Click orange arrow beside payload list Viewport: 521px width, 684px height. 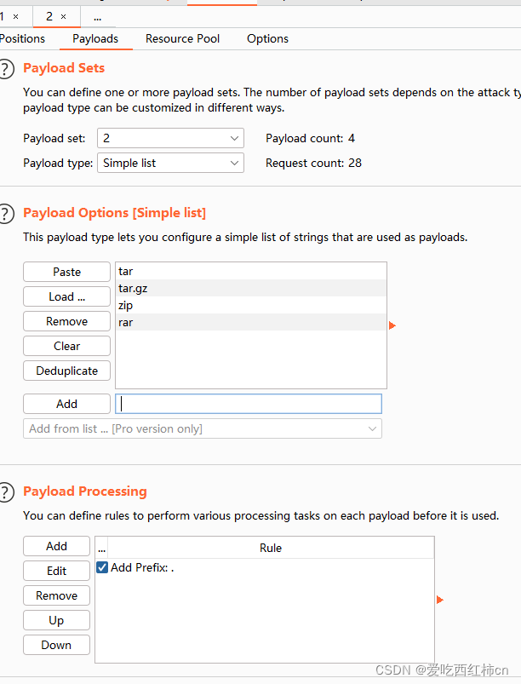coord(392,325)
